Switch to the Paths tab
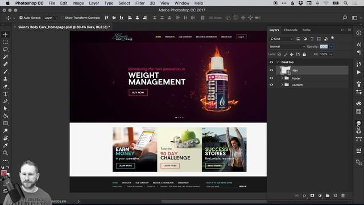 click(307, 30)
